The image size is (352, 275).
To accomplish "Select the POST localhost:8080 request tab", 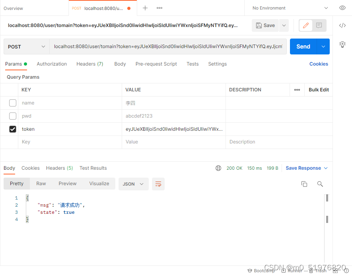I will point(103,8).
